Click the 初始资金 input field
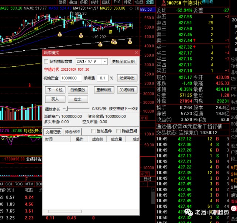The width and height of the screenshot is (237, 223). (71, 78)
